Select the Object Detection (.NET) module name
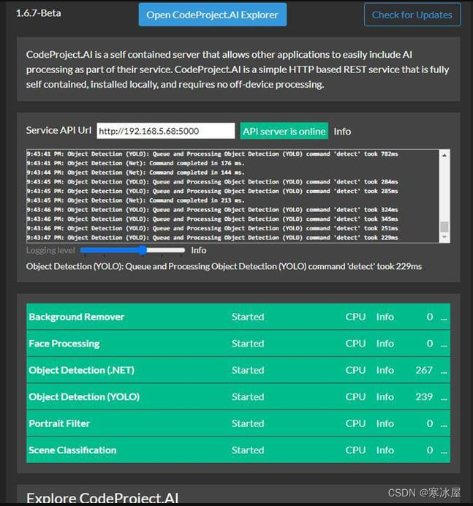This screenshot has width=473, height=506. [81, 370]
